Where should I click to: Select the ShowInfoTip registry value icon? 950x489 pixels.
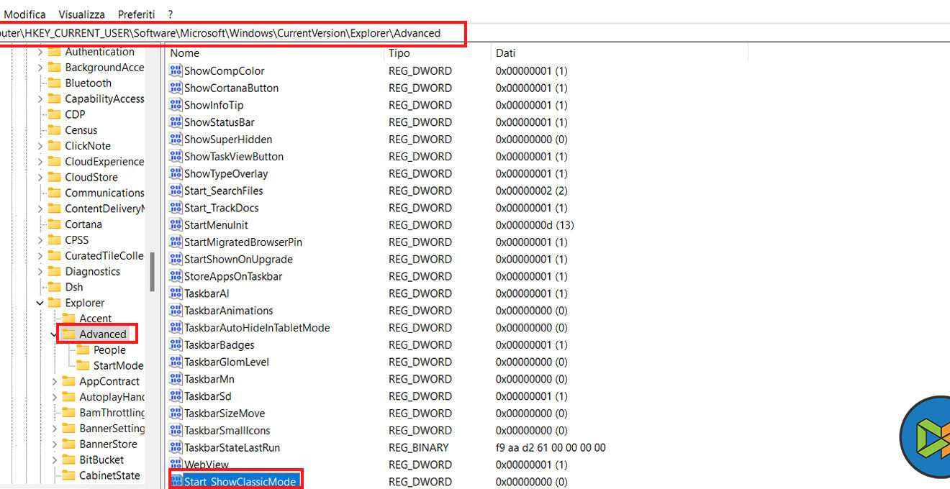pos(176,105)
